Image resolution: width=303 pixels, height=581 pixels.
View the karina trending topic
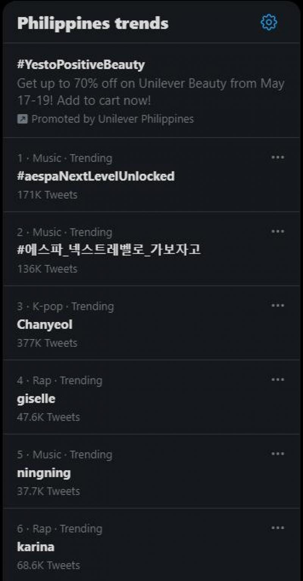(x=36, y=547)
